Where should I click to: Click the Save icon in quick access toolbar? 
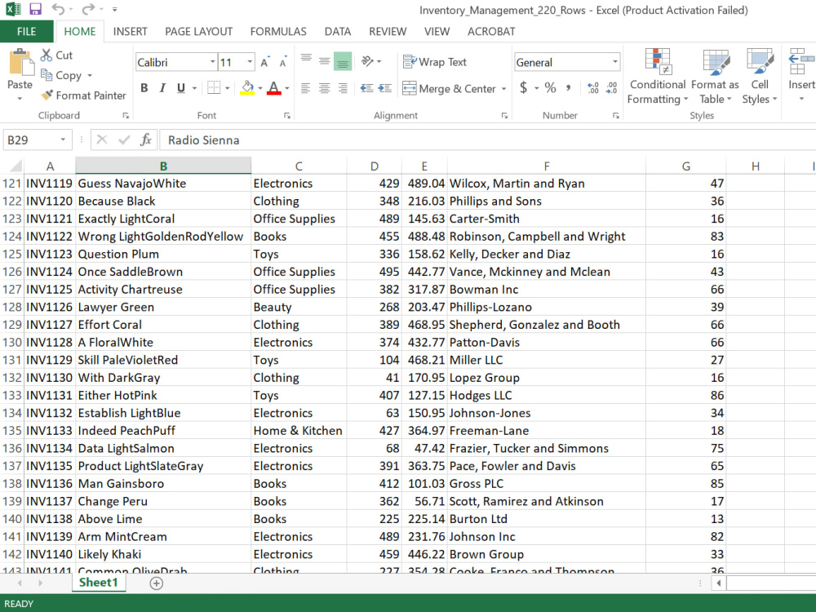tap(35, 9)
